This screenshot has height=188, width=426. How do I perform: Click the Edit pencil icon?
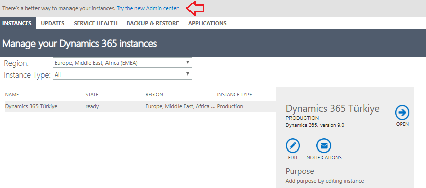[x=293, y=146]
